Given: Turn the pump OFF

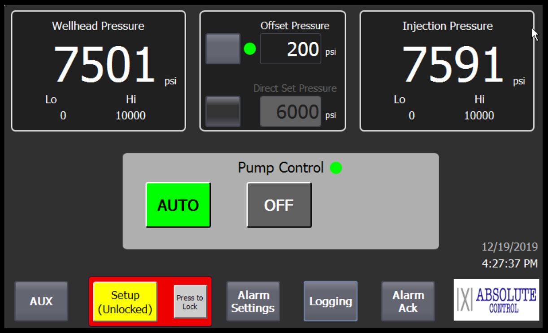Looking at the screenshot, I should [x=279, y=205].
